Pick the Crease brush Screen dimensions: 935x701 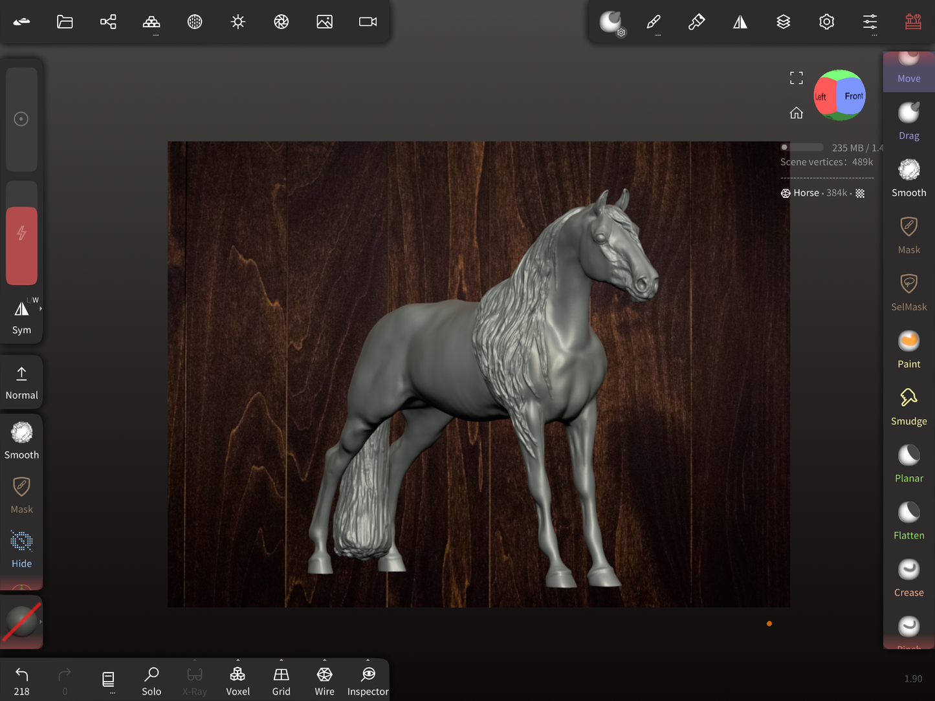coord(908,578)
